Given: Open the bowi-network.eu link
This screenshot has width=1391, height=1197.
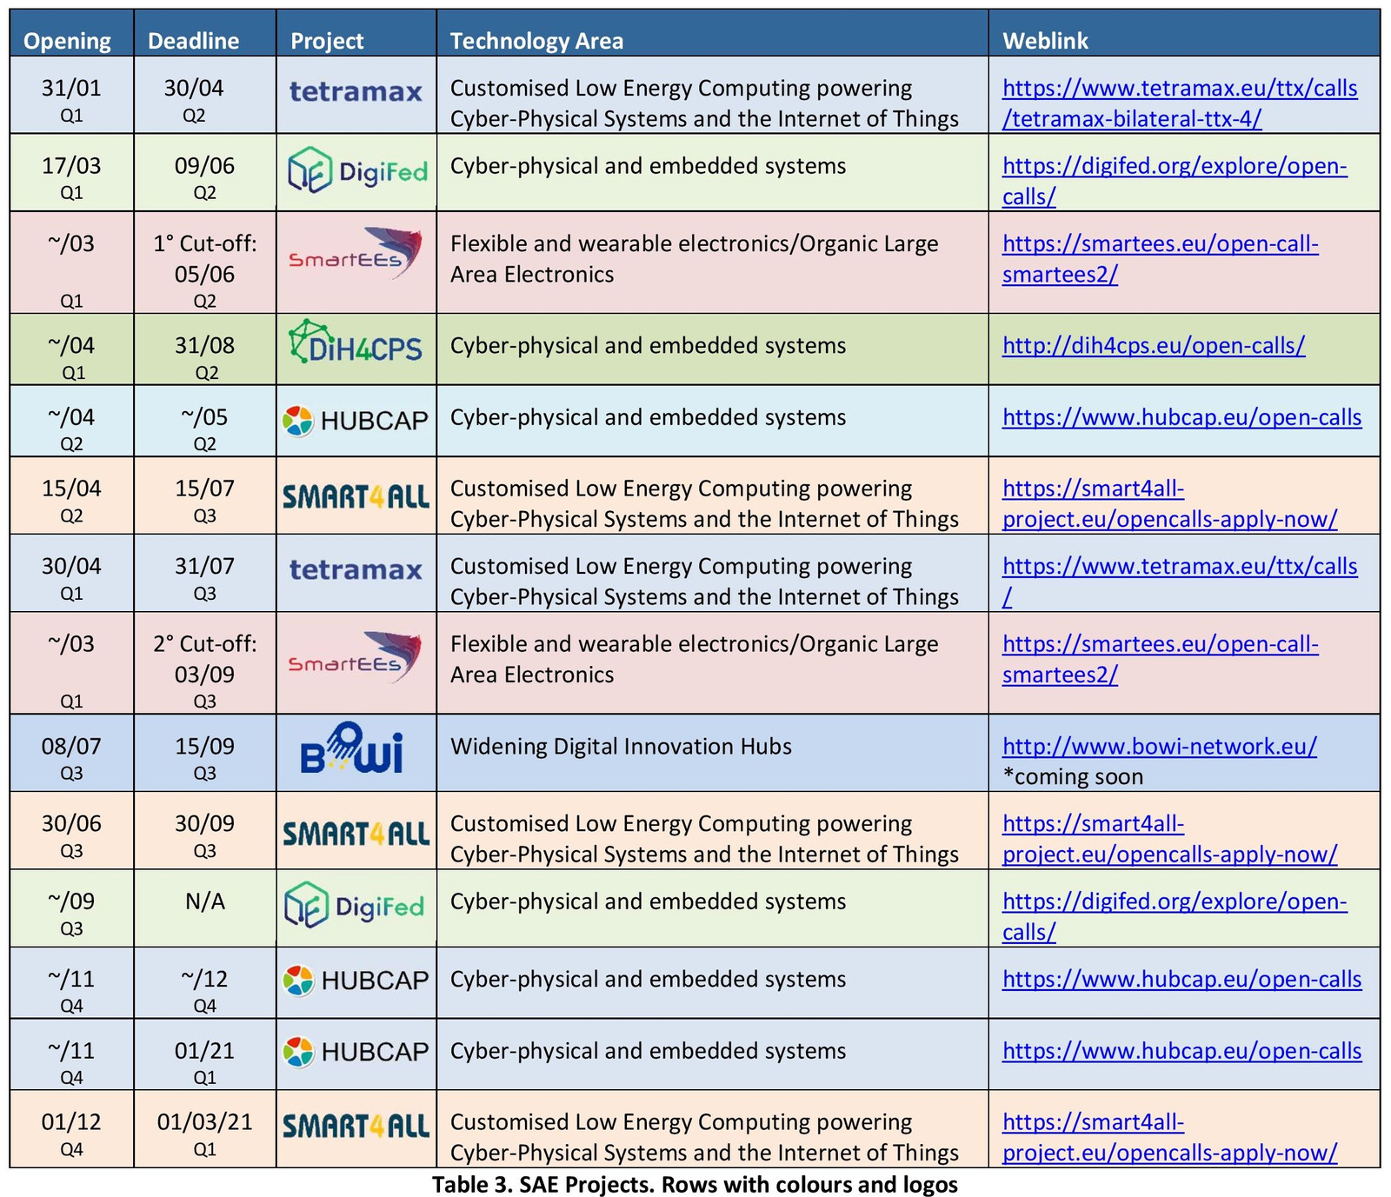Looking at the screenshot, I should 1160,746.
